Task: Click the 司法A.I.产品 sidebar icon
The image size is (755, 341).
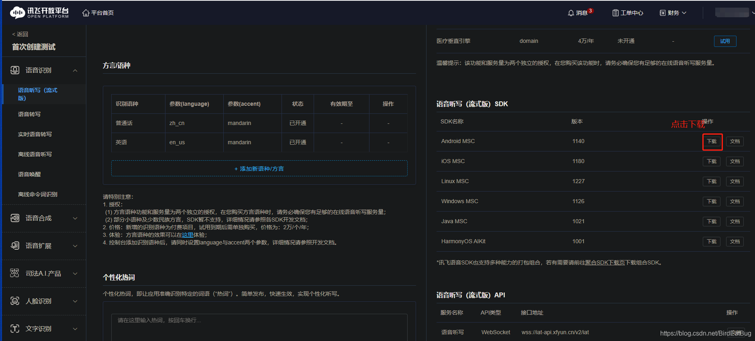Action: (15, 273)
